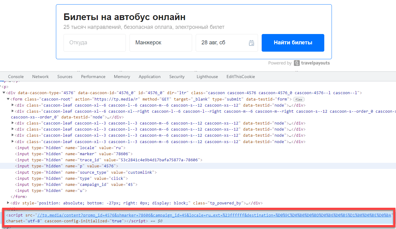
Task: Click the "Билеты на автобус онлайн" heading
Action: click(x=124, y=17)
